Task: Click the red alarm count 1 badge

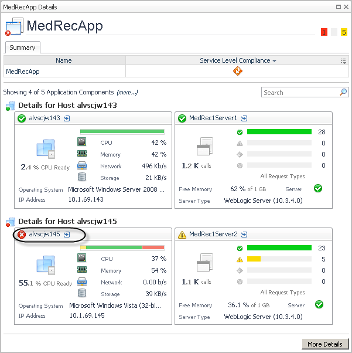Action: [324, 32]
